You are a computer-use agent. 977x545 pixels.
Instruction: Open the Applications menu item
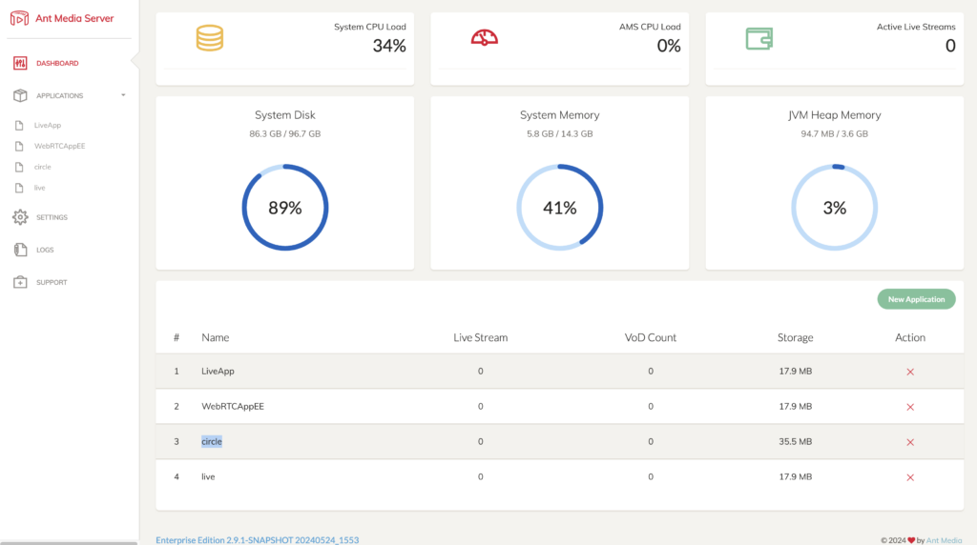(x=59, y=95)
